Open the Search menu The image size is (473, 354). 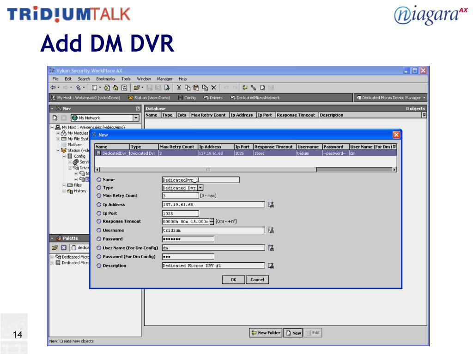(x=84, y=79)
